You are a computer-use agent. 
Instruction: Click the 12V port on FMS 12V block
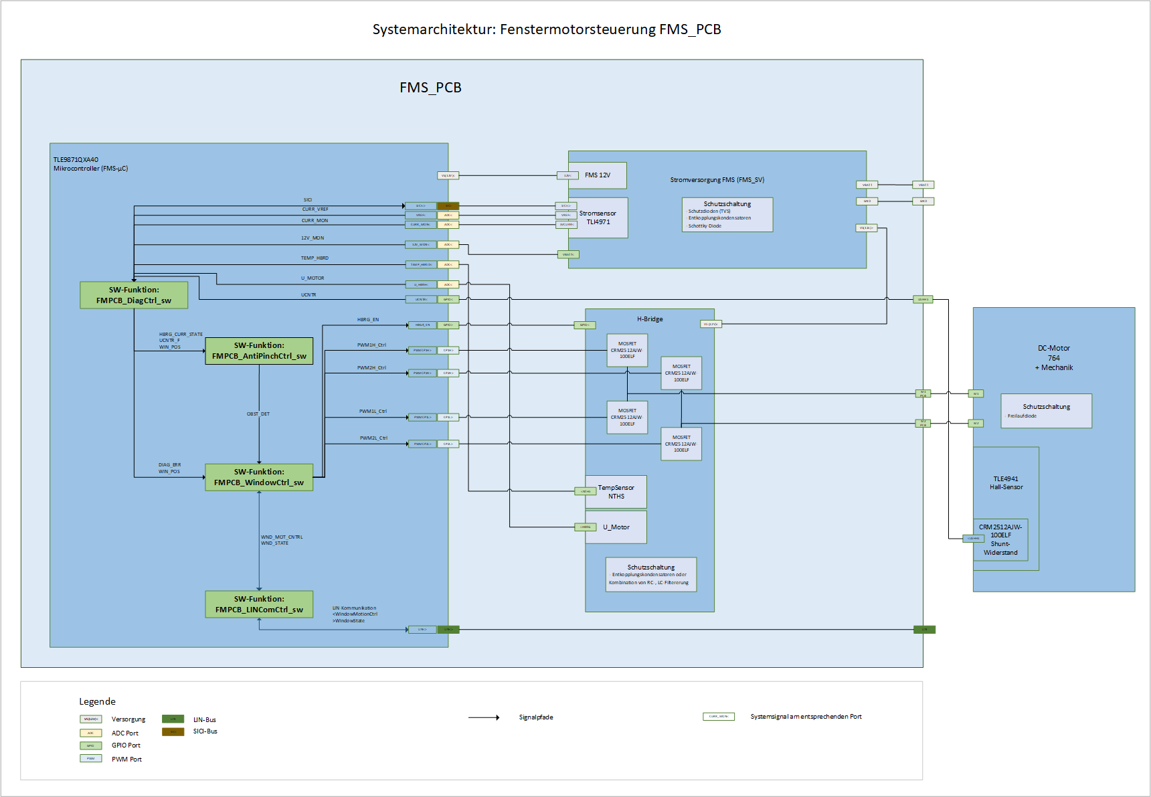pyautogui.click(x=567, y=175)
